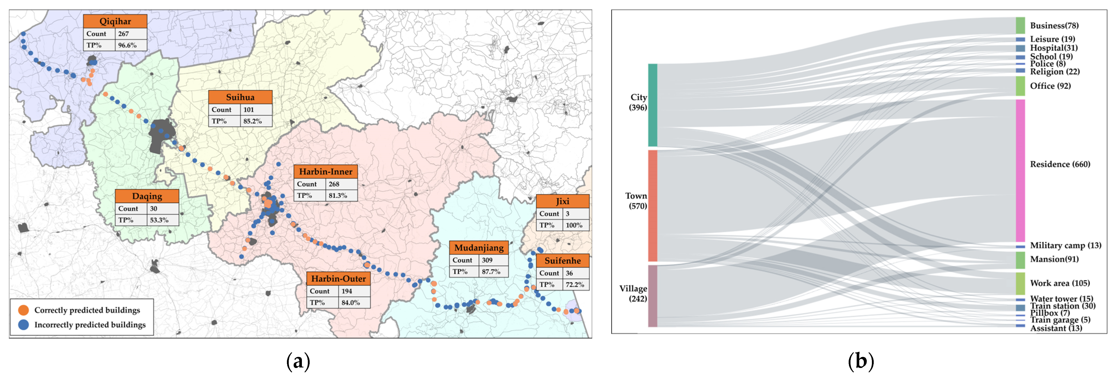Click the green Business (78) node bar
Image resolution: width=1116 pixels, height=377 pixels.
click(1020, 26)
